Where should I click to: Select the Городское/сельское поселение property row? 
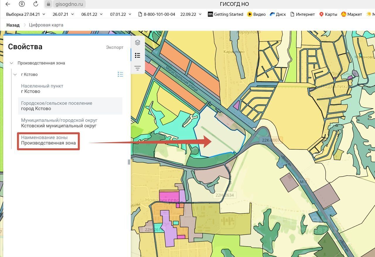(x=70, y=106)
